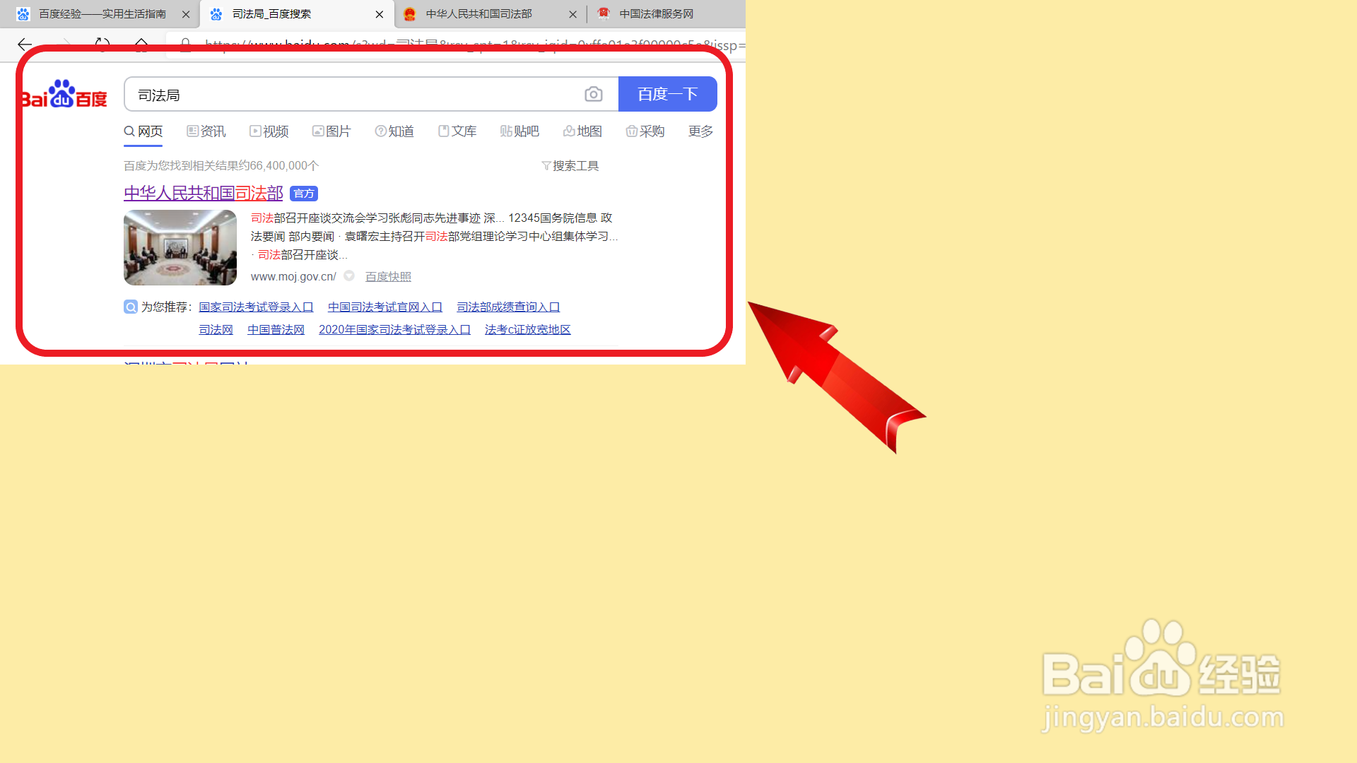Open the 文库 search category
The height and width of the screenshot is (763, 1357).
click(x=457, y=131)
